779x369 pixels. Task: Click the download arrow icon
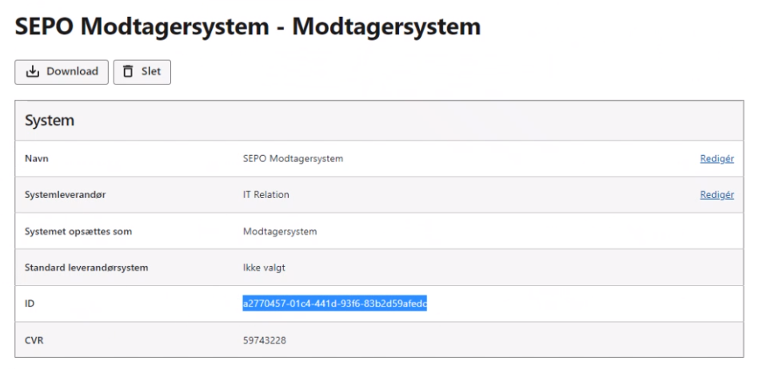click(x=33, y=72)
